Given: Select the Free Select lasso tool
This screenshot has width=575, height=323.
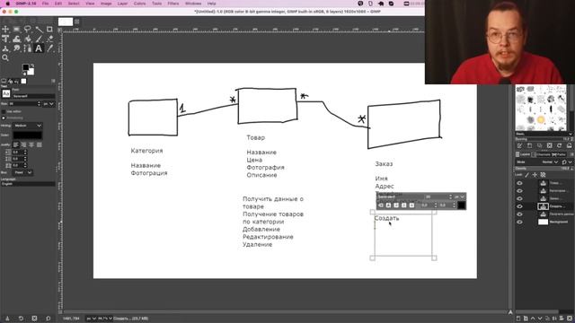Looking at the screenshot, I should click(x=28, y=30).
